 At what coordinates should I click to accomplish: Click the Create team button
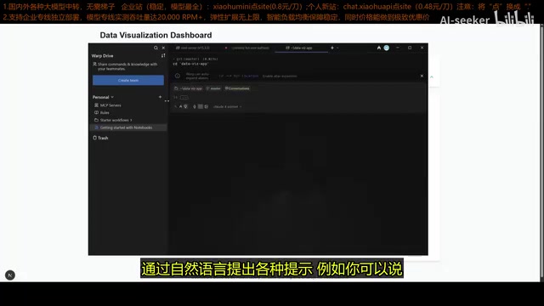pyautogui.click(x=128, y=80)
